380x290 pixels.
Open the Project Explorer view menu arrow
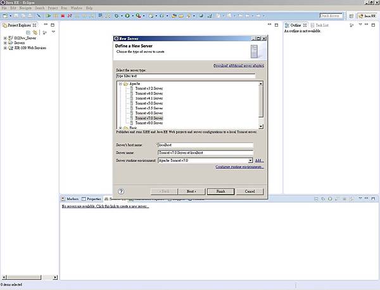pyautogui.click(x=53, y=32)
